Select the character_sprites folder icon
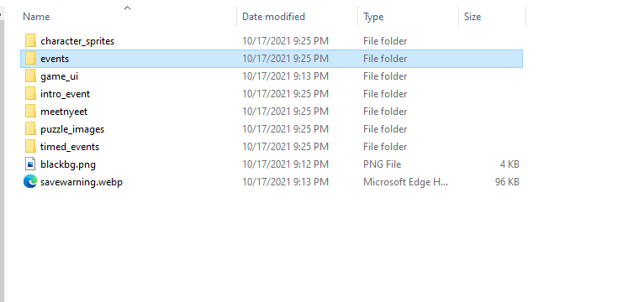Viewport: 628px width, 302px height. (x=30, y=41)
